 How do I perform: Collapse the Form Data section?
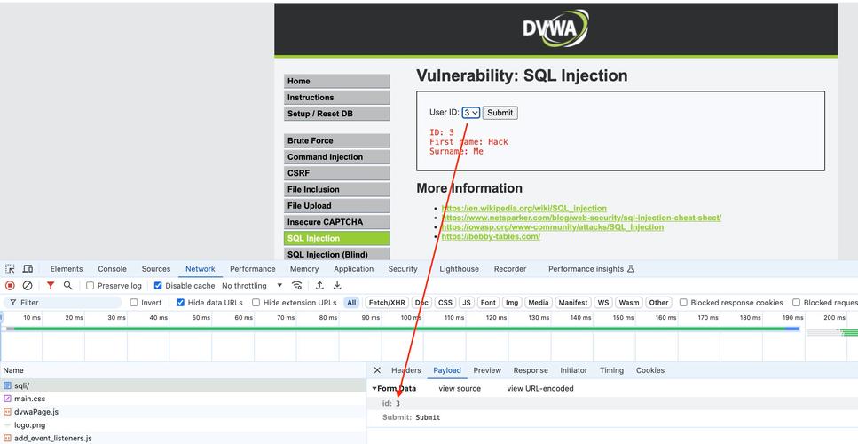click(374, 389)
